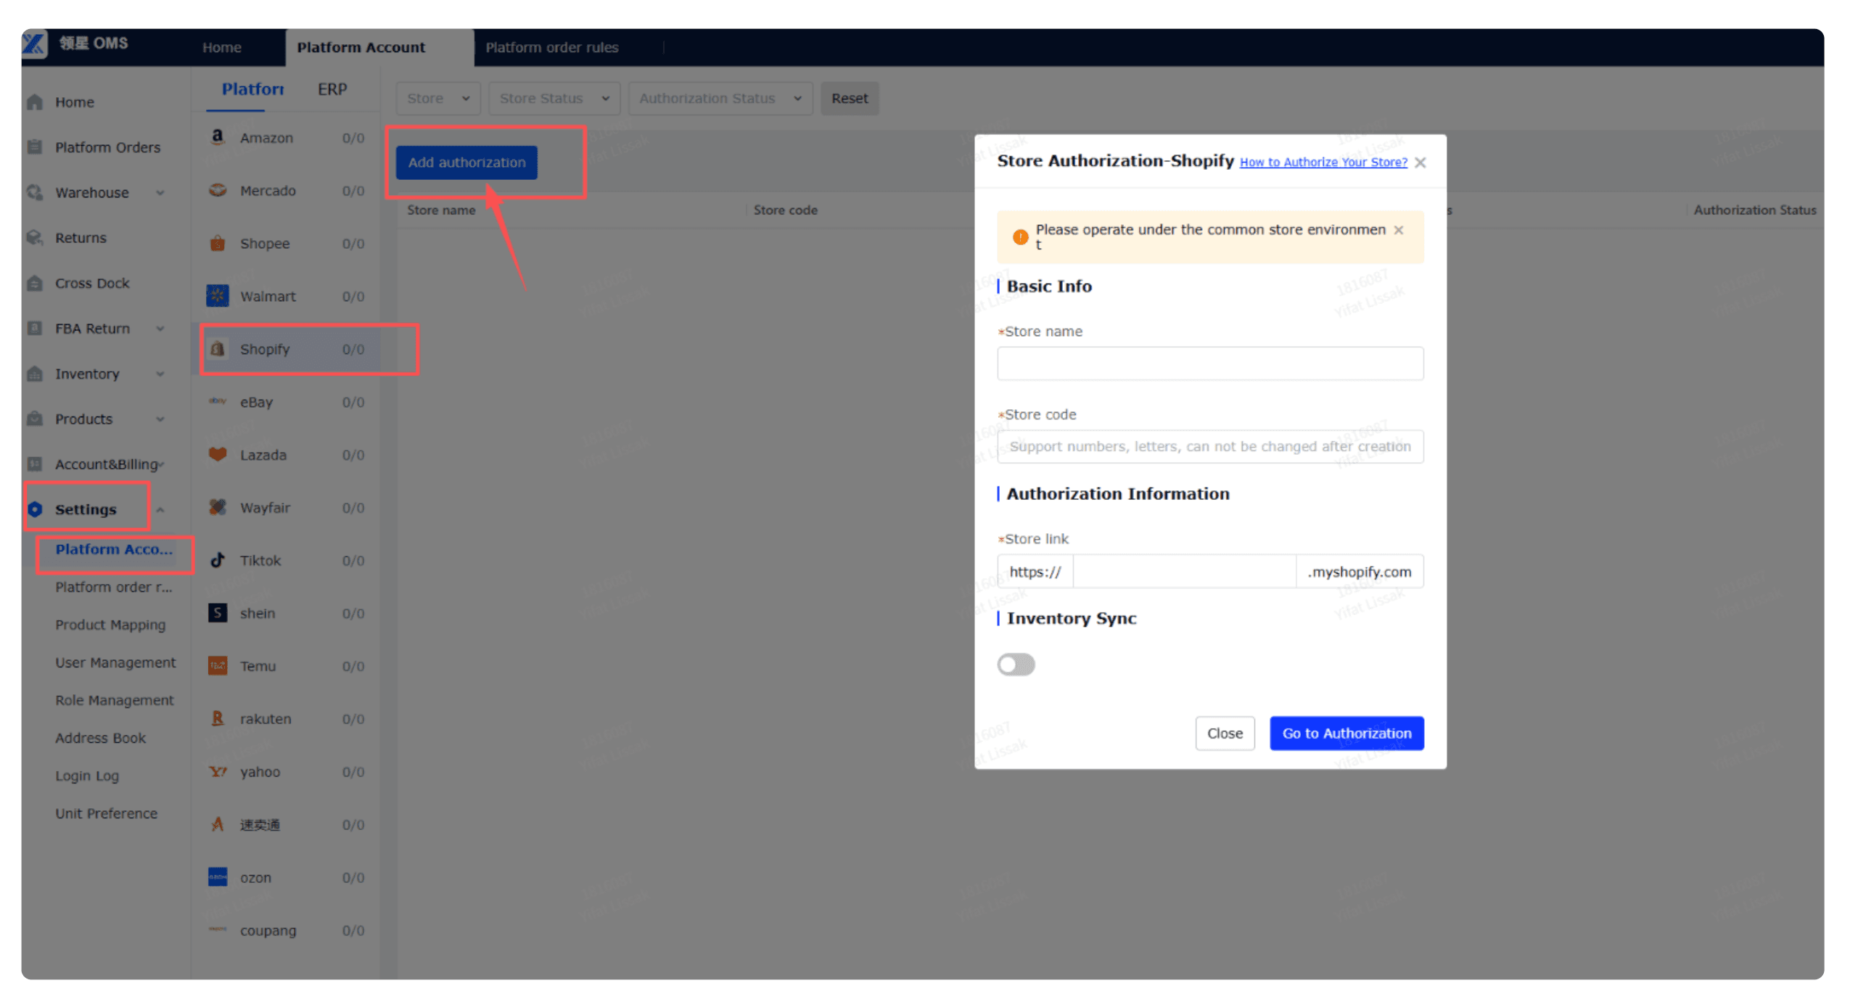Click the Store name input field
The height and width of the screenshot is (1004, 1850).
[x=1209, y=363]
